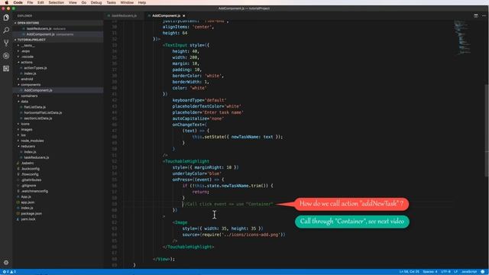Click the Split Editor icon
Screen dimensions: 489x275
pyautogui.click(x=476, y=15)
